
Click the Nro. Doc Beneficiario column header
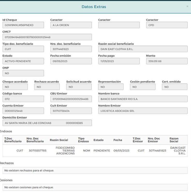(35, 140)
